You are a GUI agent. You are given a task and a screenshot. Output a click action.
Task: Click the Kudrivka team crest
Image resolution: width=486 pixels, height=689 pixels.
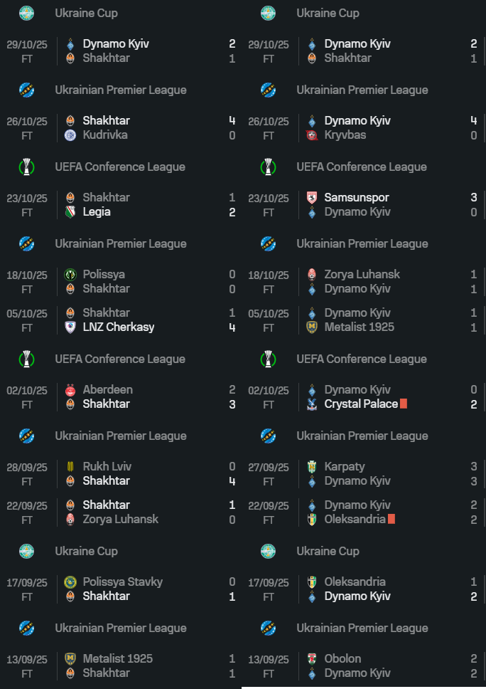[70, 135]
